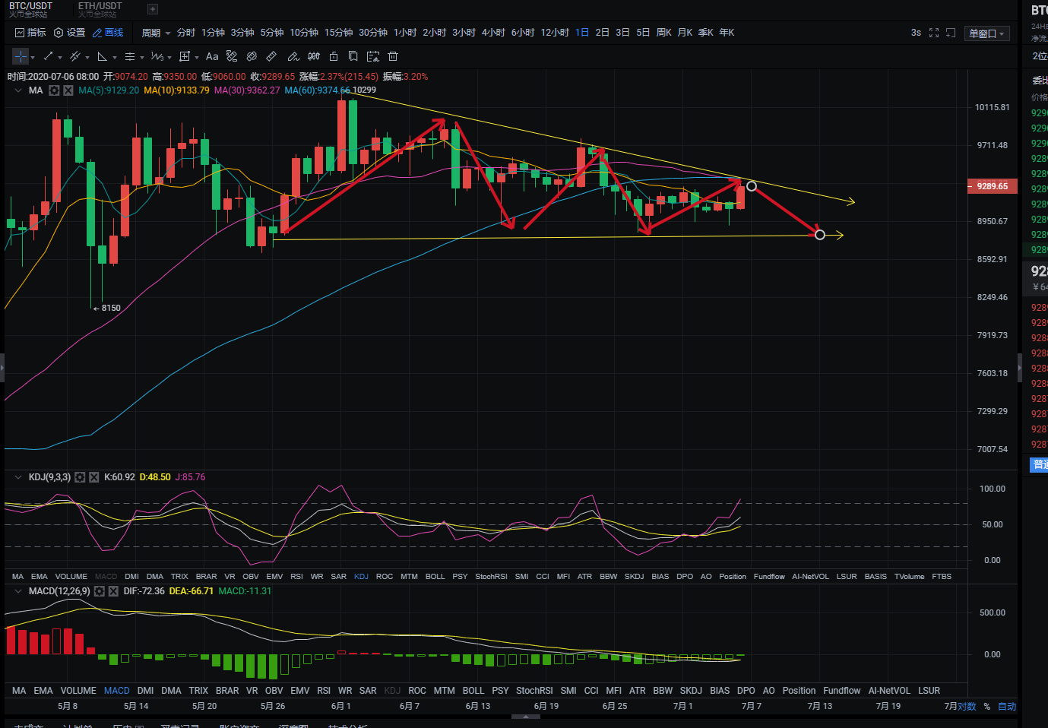Enable 自动 auto scale mode
The height and width of the screenshot is (728, 1048).
point(1007,706)
